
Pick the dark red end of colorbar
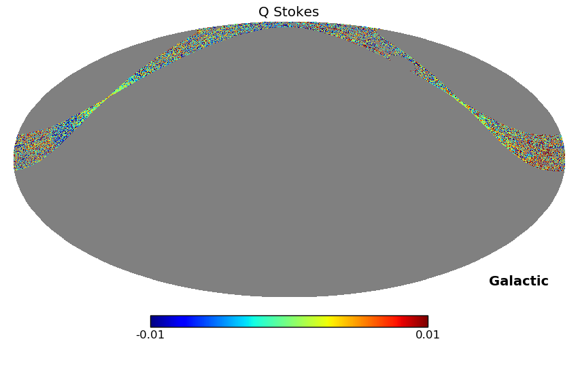tap(423, 321)
